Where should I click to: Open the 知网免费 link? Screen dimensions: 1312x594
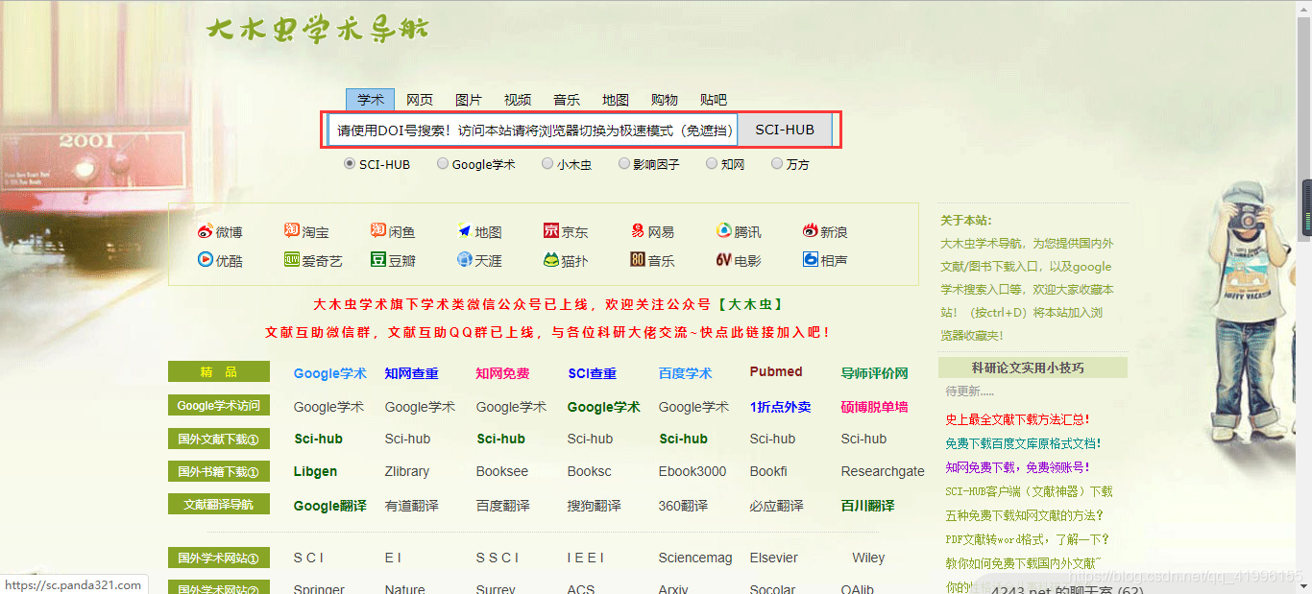pos(502,373)
